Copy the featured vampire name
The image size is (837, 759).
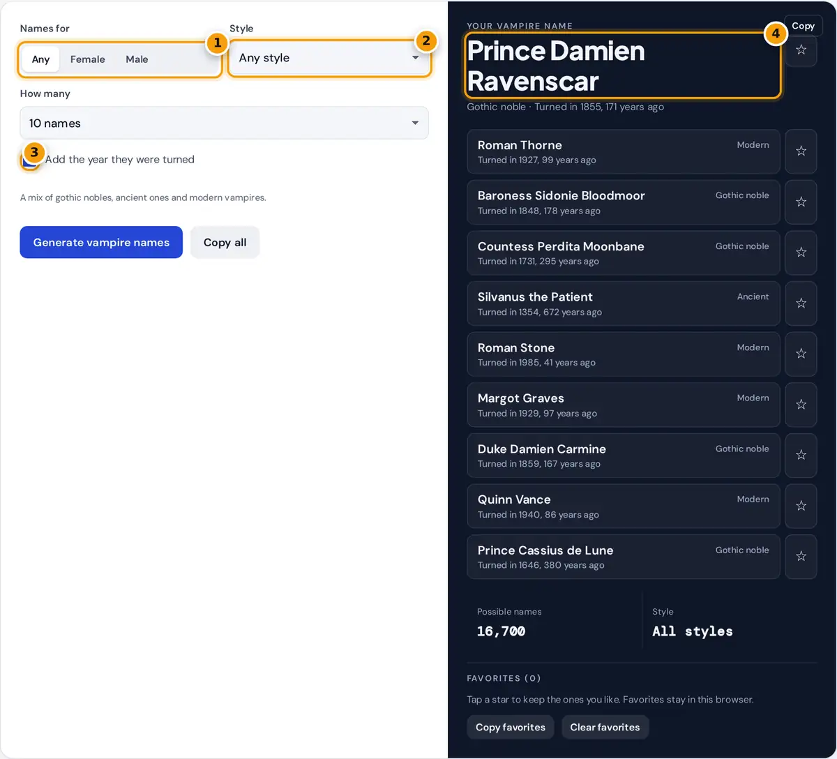[x=803, y=26]
